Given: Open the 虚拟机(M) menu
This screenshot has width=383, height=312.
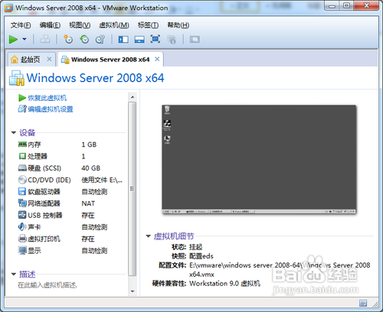Looking at the screenshot, I should (114, 25).
